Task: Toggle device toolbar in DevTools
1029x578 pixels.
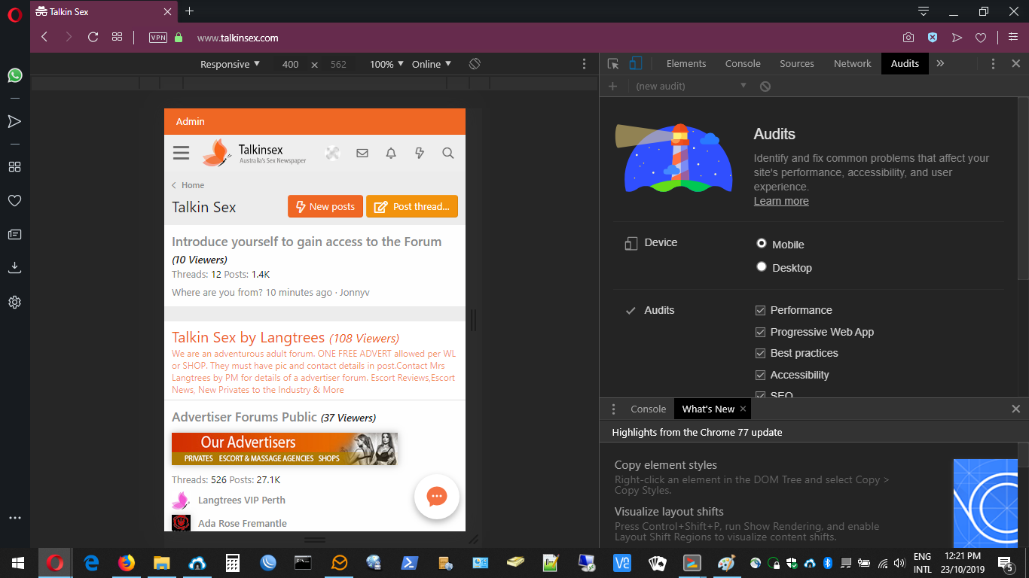Action: pyautogui.click(x=636, y=64)
